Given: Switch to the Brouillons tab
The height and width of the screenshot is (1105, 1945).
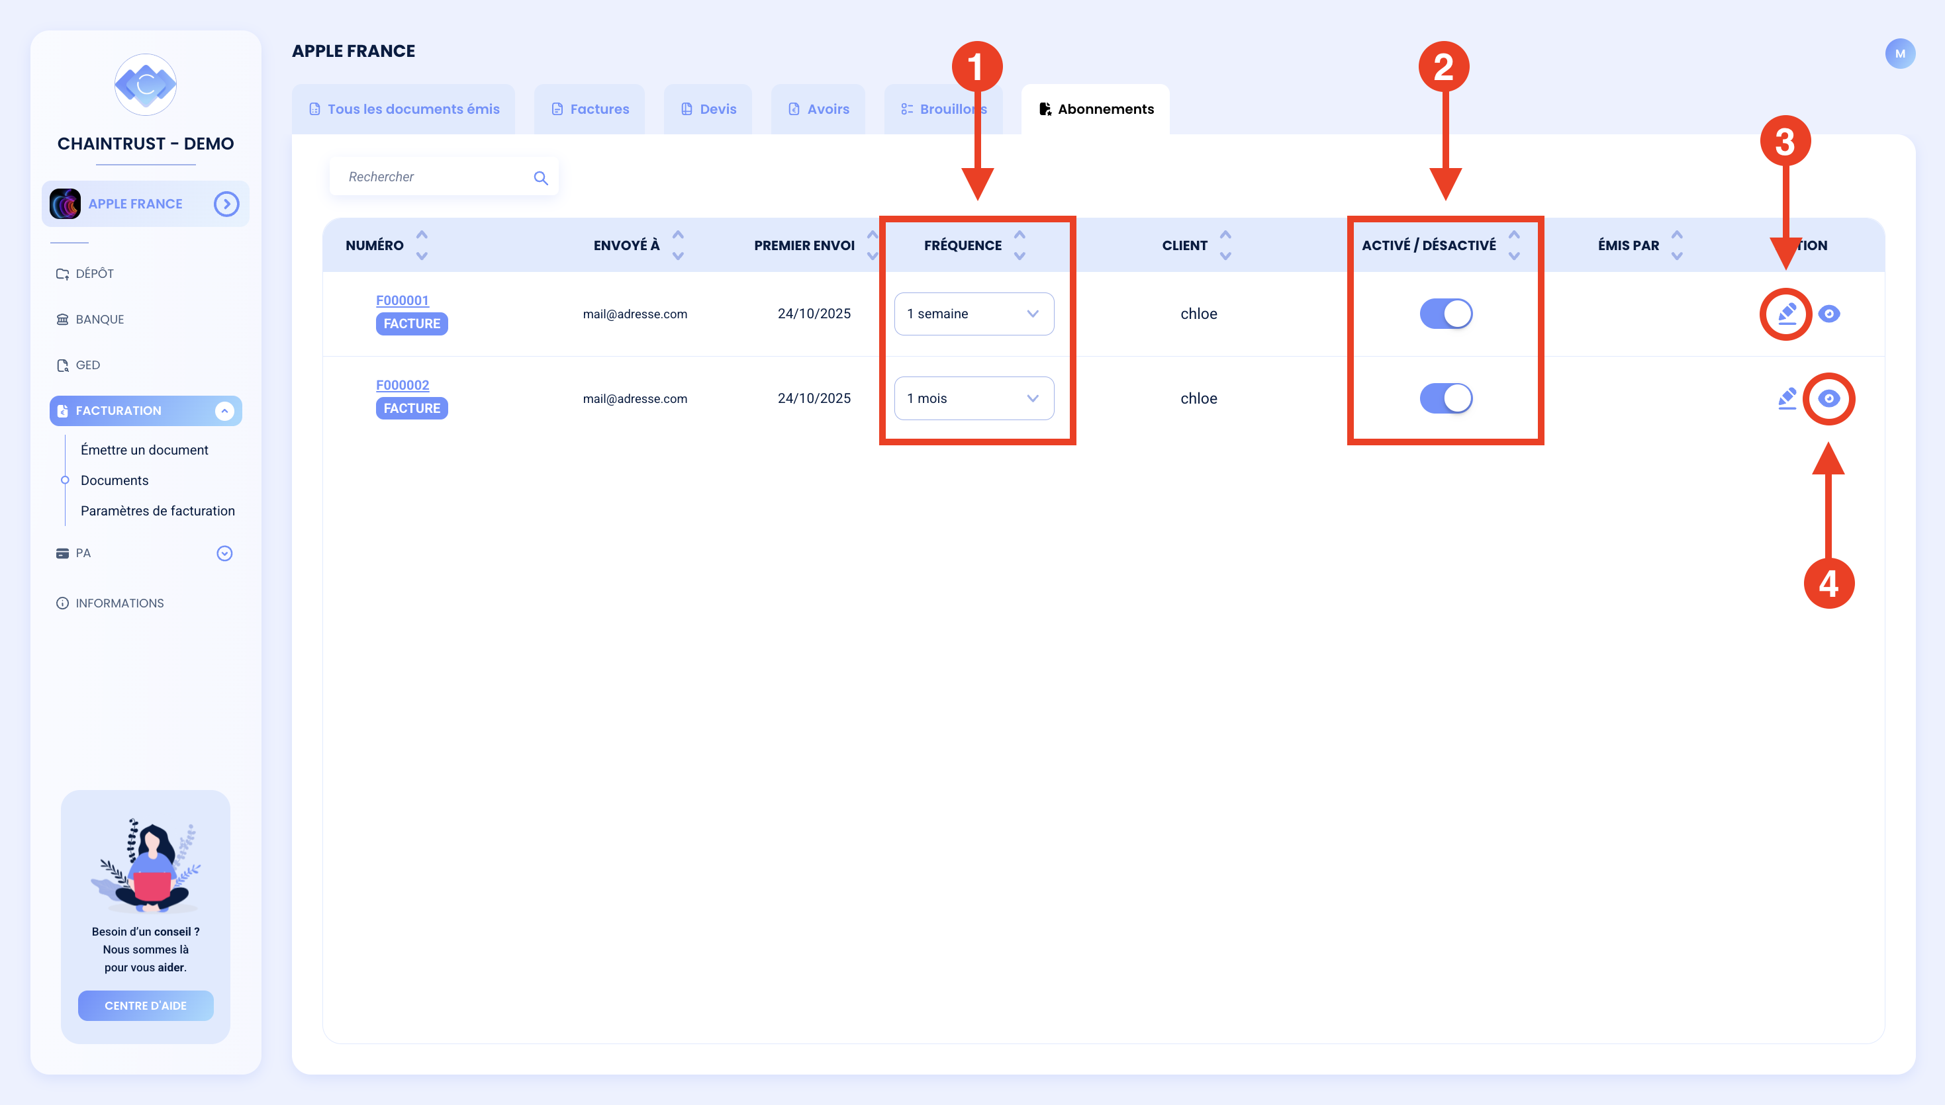Looking at the screenshot, I should tap(943, 109).
